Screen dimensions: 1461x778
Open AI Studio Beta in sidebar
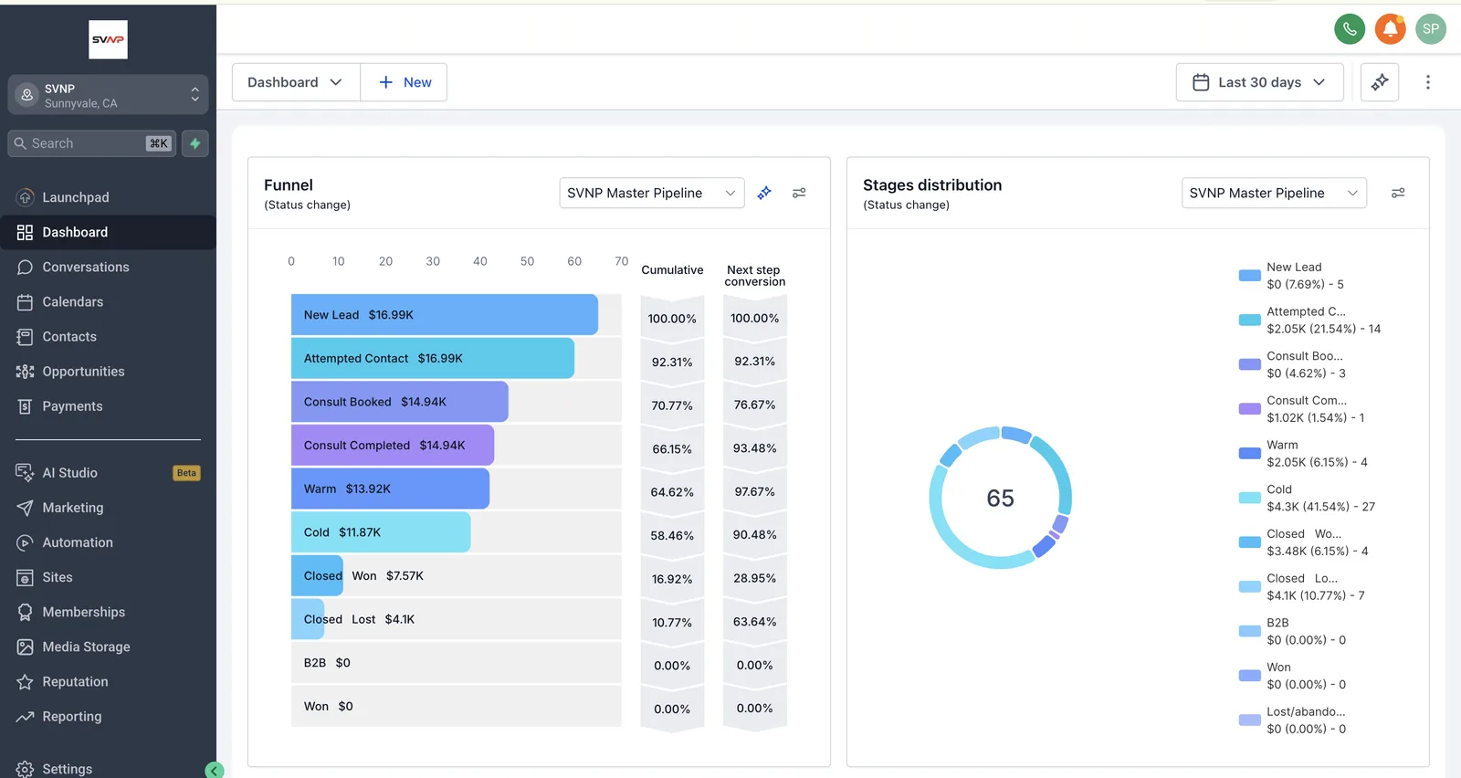108,473
